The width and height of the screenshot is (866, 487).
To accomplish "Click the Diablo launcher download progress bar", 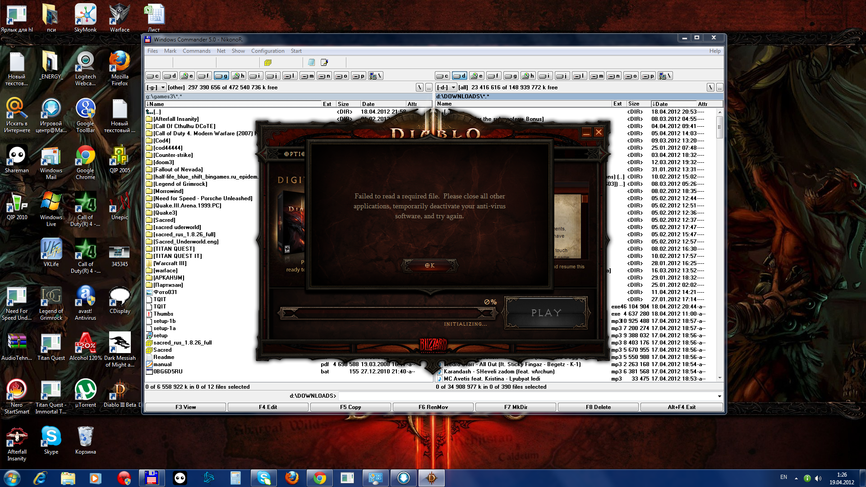I will 388,313.
